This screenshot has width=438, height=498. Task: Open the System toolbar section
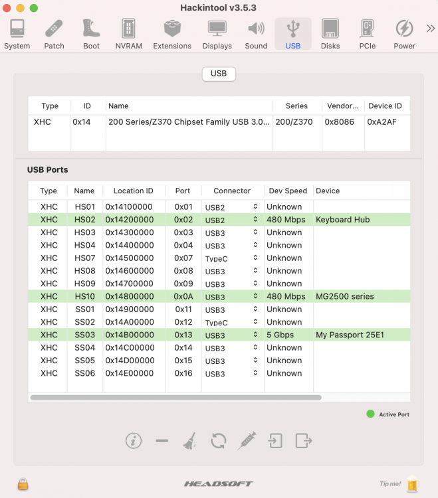click(17, 34)
